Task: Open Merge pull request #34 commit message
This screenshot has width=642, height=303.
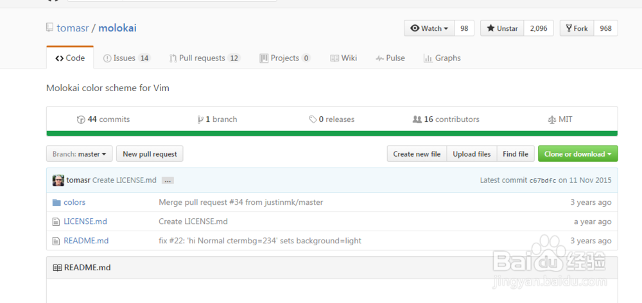Action: tap(241, 202)
